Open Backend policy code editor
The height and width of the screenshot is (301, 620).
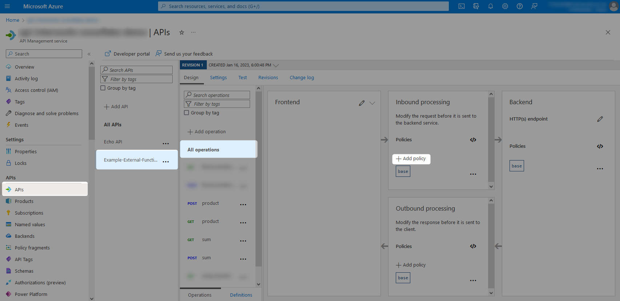[x=600, y=146]
